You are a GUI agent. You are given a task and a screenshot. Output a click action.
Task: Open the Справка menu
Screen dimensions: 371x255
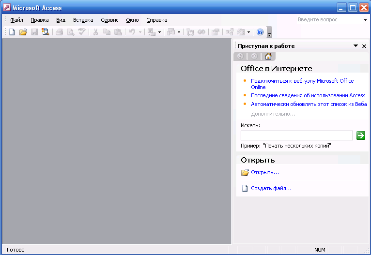point(157,20)
